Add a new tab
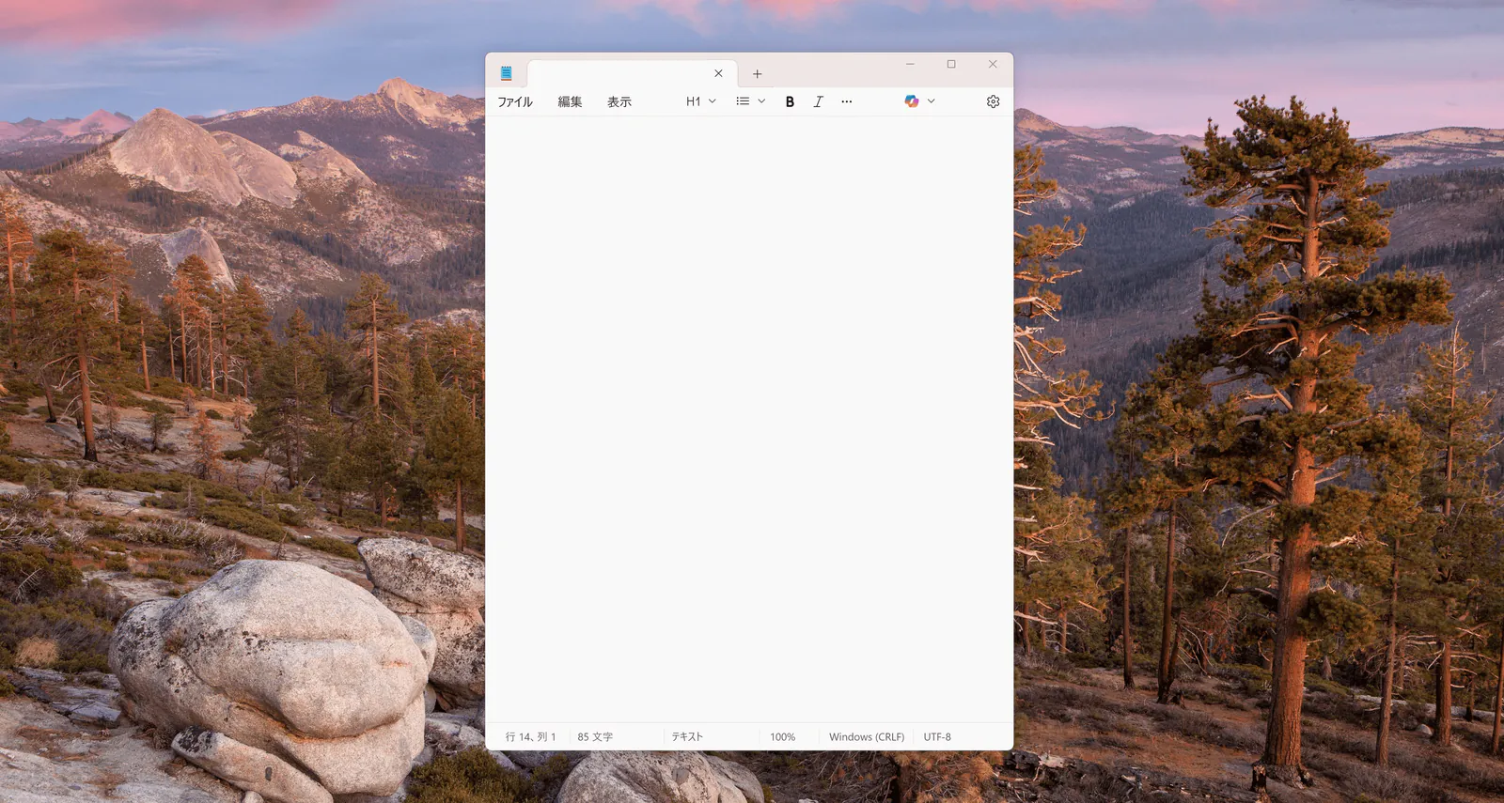The image size is (1504, 803). coord(757,73)
